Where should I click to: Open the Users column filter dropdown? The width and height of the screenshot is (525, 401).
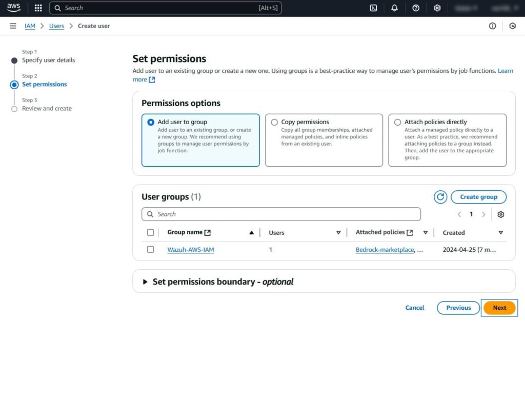tap(339, 232)
